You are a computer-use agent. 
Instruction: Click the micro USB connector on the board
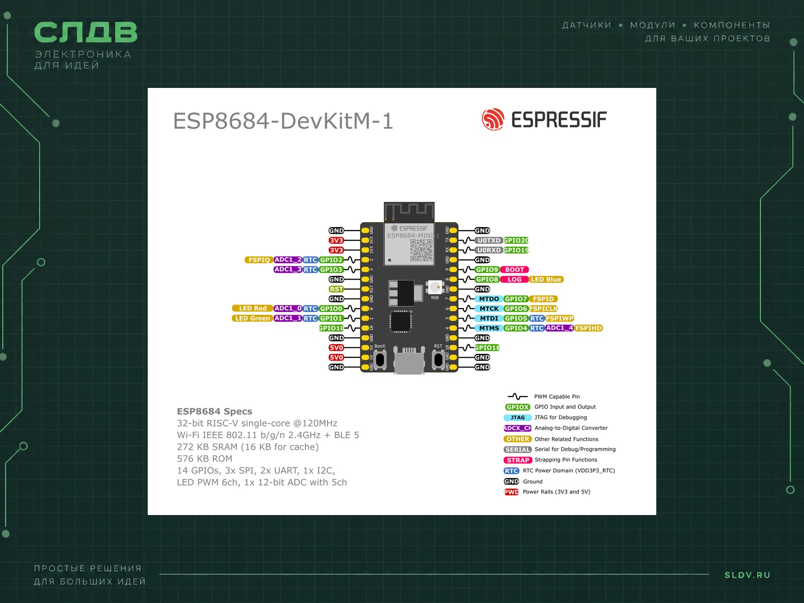[x=409, y=360]
